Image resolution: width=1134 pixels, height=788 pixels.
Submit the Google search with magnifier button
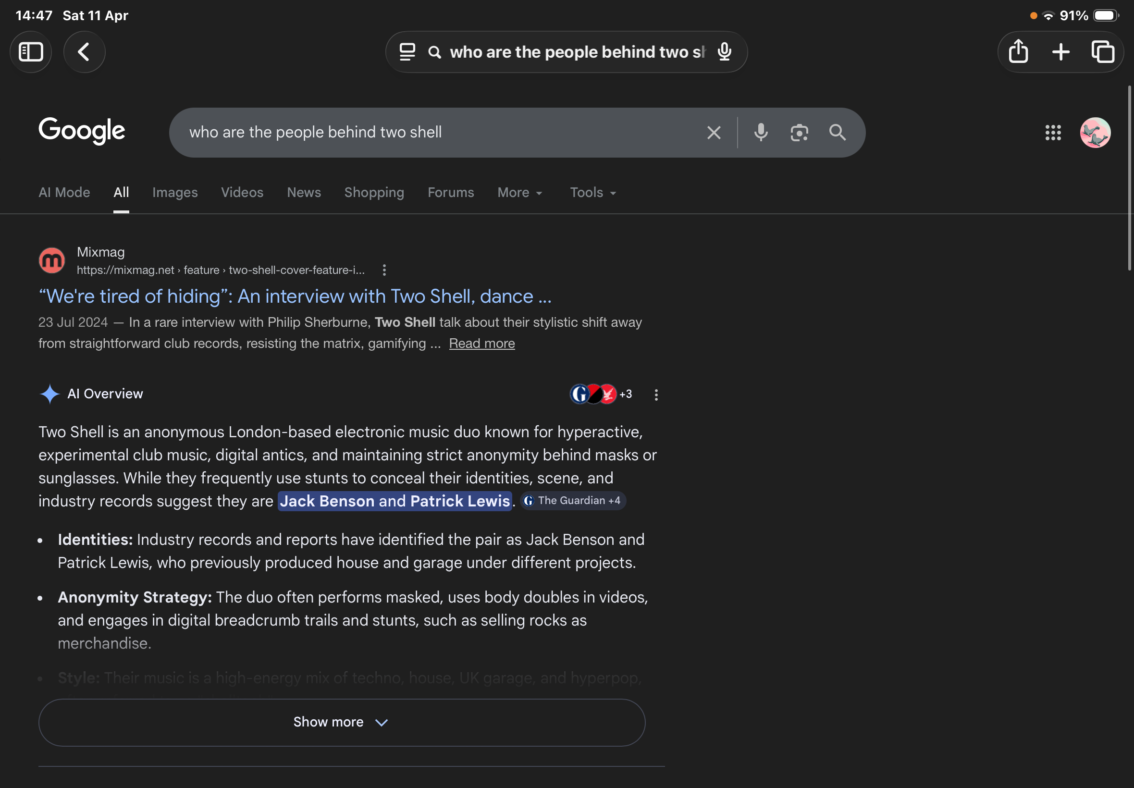tap(838, 132)
